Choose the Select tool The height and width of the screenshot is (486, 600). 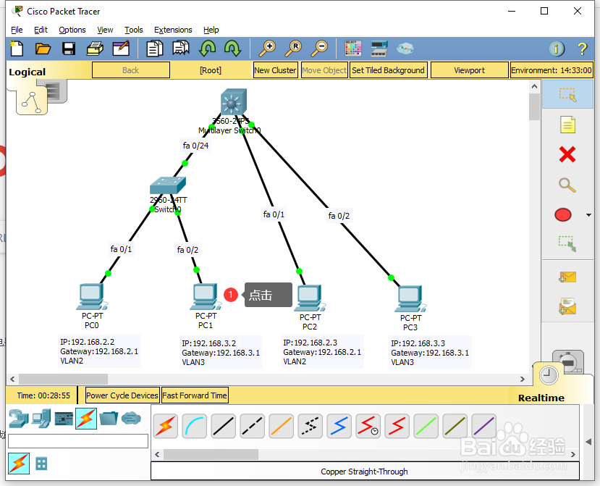567,94
